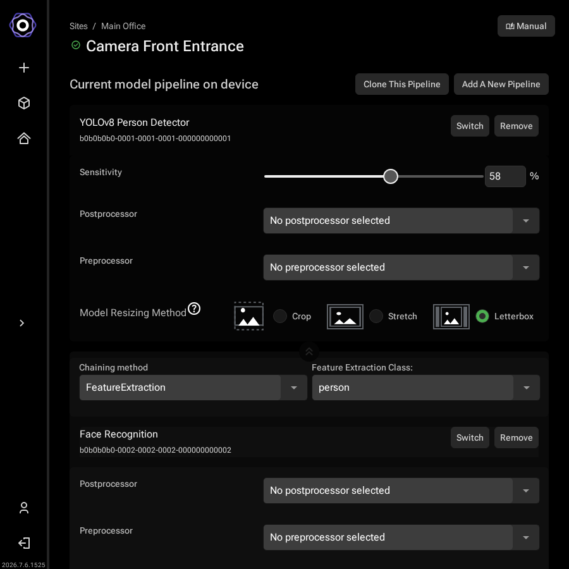Image resolution: width=569 pixels, height=569 pixels.
Task: Remove the Face Recognition model
Action: [x=517, y=437]
